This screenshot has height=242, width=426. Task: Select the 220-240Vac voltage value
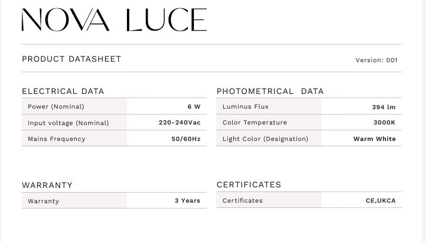pyautogui.click(x=179, y=123)
